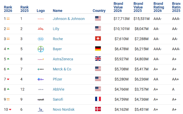Click the France flag in Sanofi row
183x114 pixels.
(x=98, y=99)
